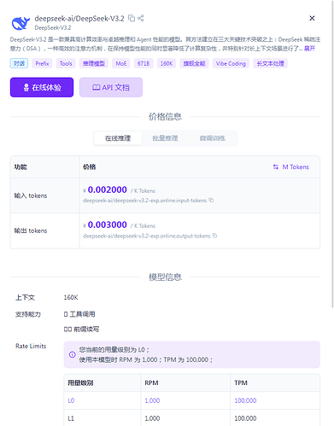Open the API 文档 documentation

[111, 87]
